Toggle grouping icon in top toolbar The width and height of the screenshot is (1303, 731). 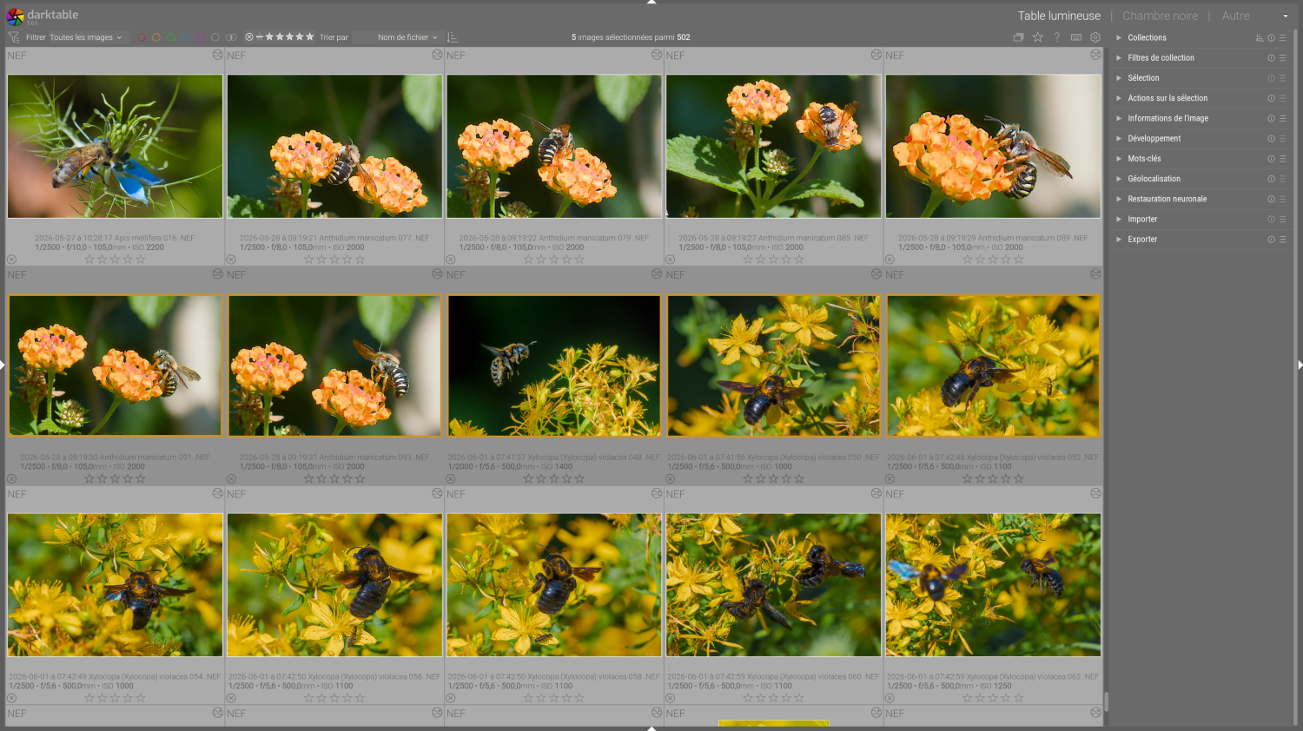tap(1018, 37)
